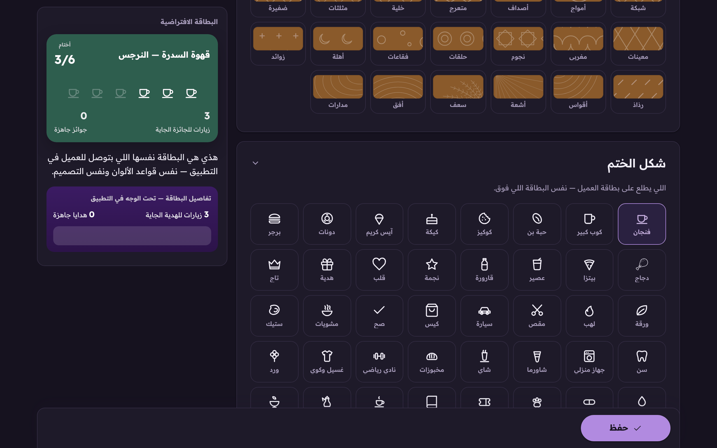Image resolution: width=717 pixels, height=448 pixels.
Task: Select the فنجان cup stamp shape
Action: pos(642,224)
